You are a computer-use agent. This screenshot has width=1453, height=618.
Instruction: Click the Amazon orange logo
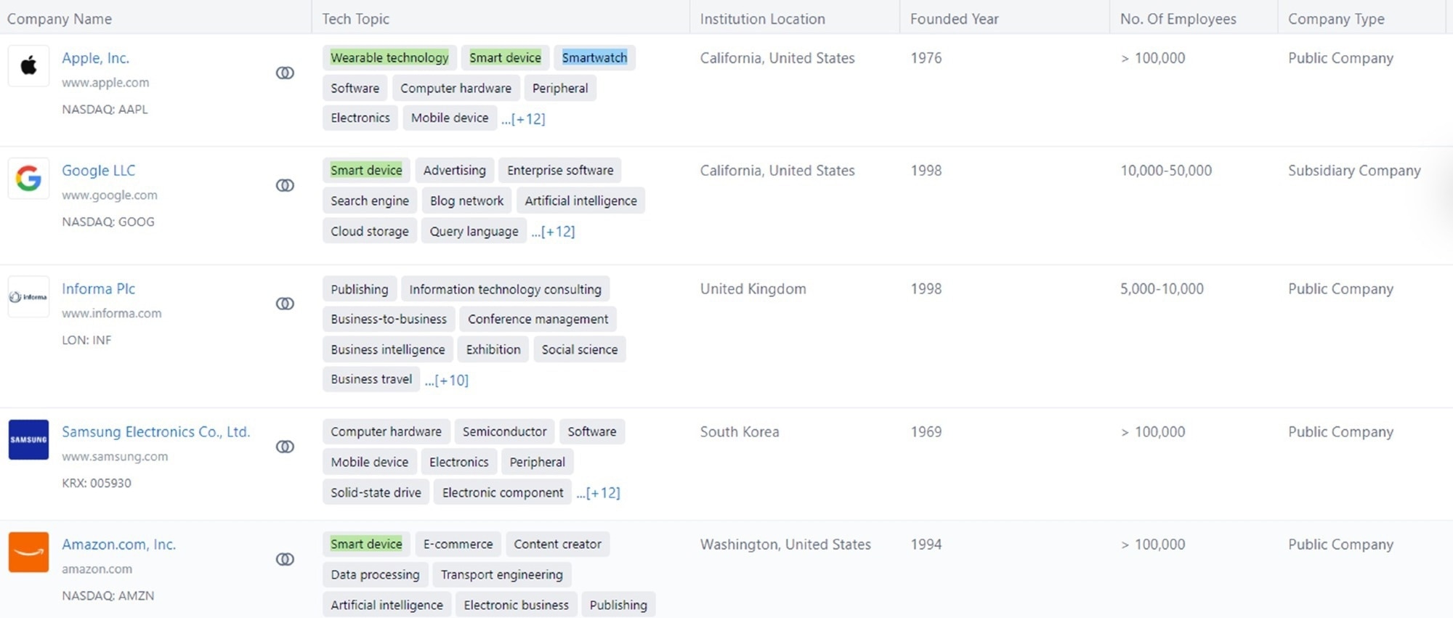point(28,553)
